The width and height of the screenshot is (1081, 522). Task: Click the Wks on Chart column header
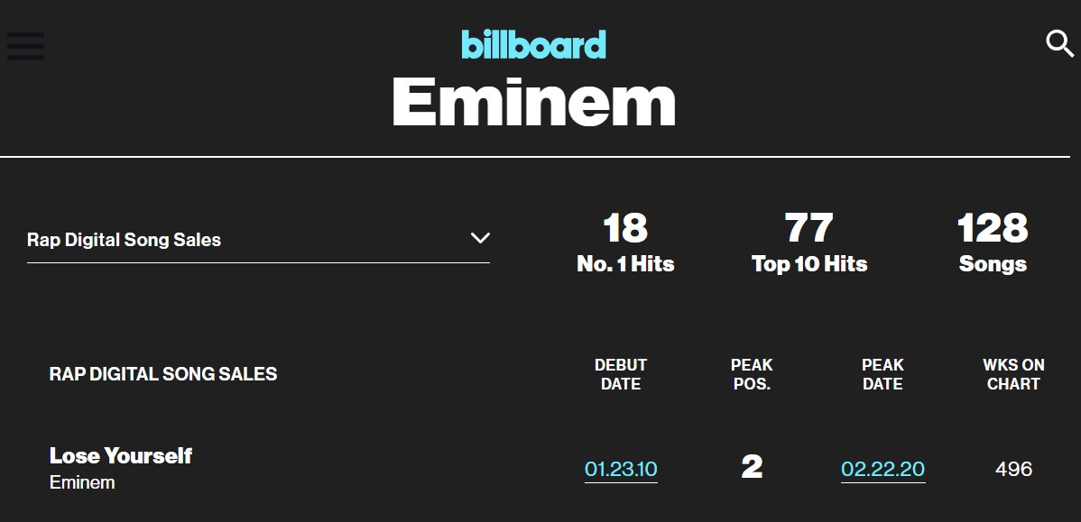pos(1013,374)
